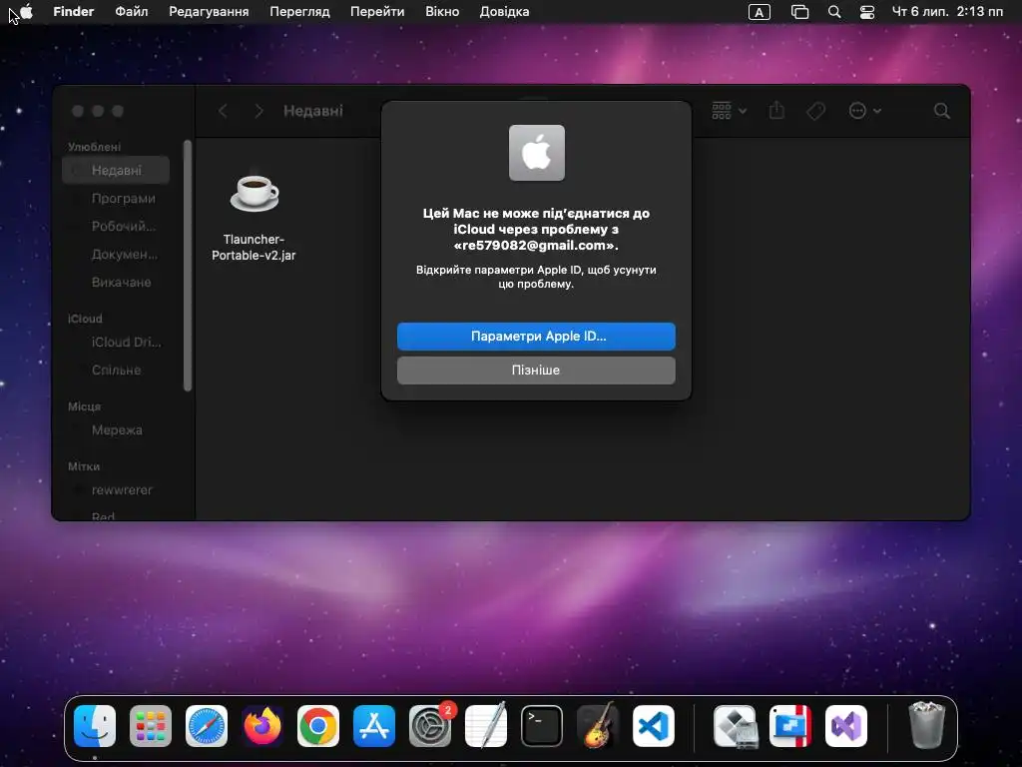The height and width of the screenshot is (767, 1022).
Task: Open the Файл menu
Action: pyautogui.click(x=131, y=12)
